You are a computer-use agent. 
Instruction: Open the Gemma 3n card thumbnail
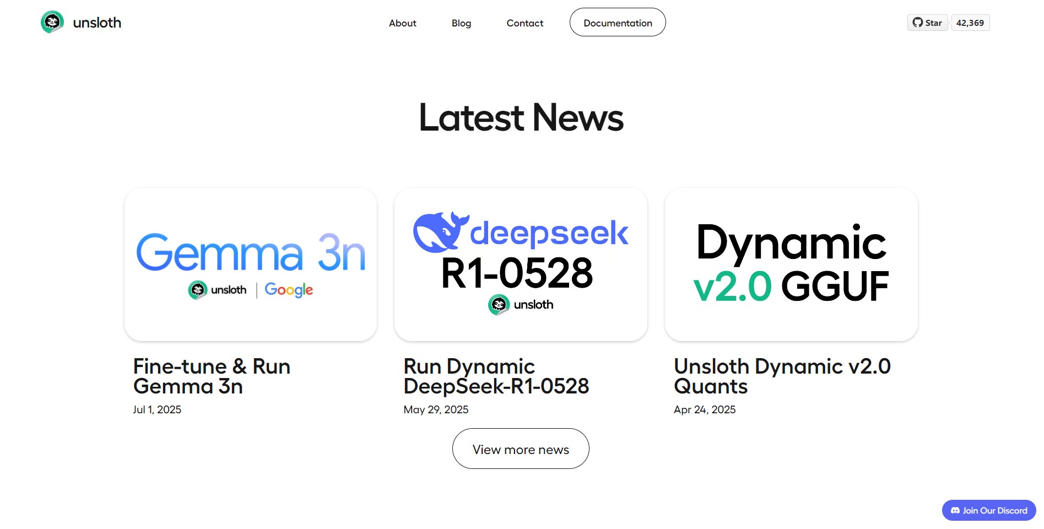point(251,264)
